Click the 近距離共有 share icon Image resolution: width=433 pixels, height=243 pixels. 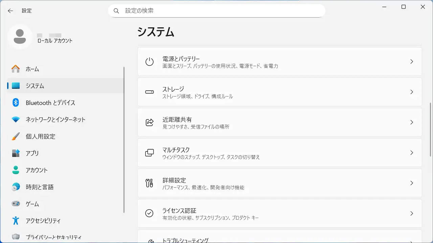coord(149,123)
